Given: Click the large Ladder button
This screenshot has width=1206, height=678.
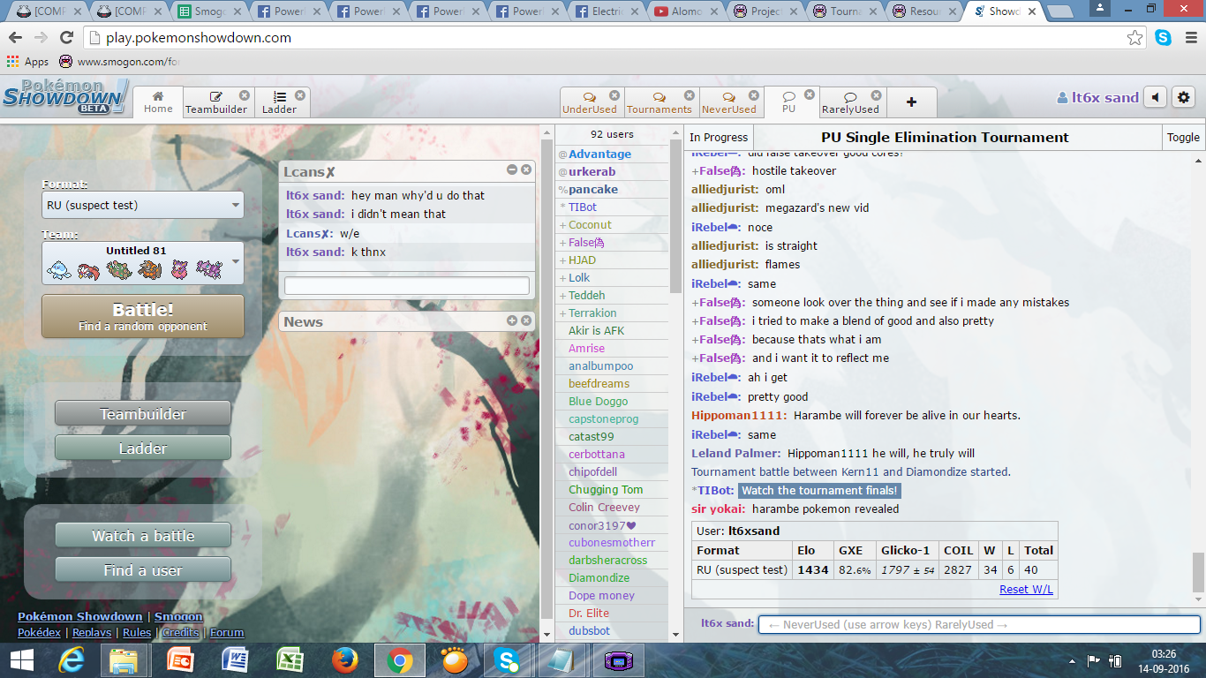Looking at the screenshot, I should tap(143, 448).
